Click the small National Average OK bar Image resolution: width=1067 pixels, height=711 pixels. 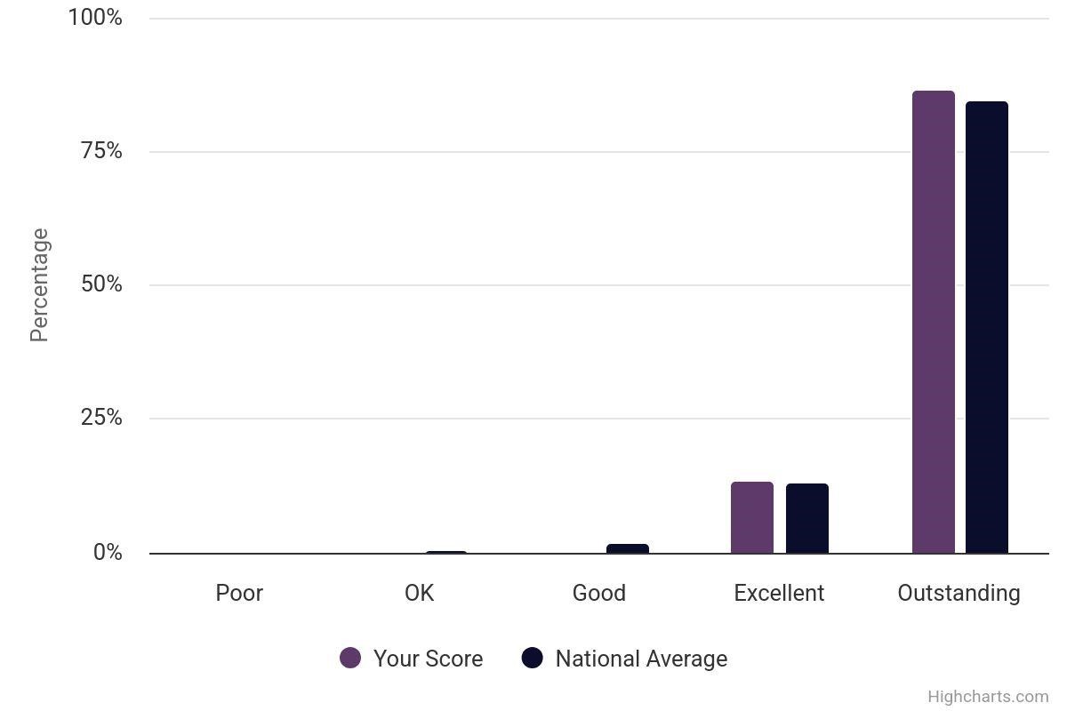pyautogui.click(x=446, y=552)
